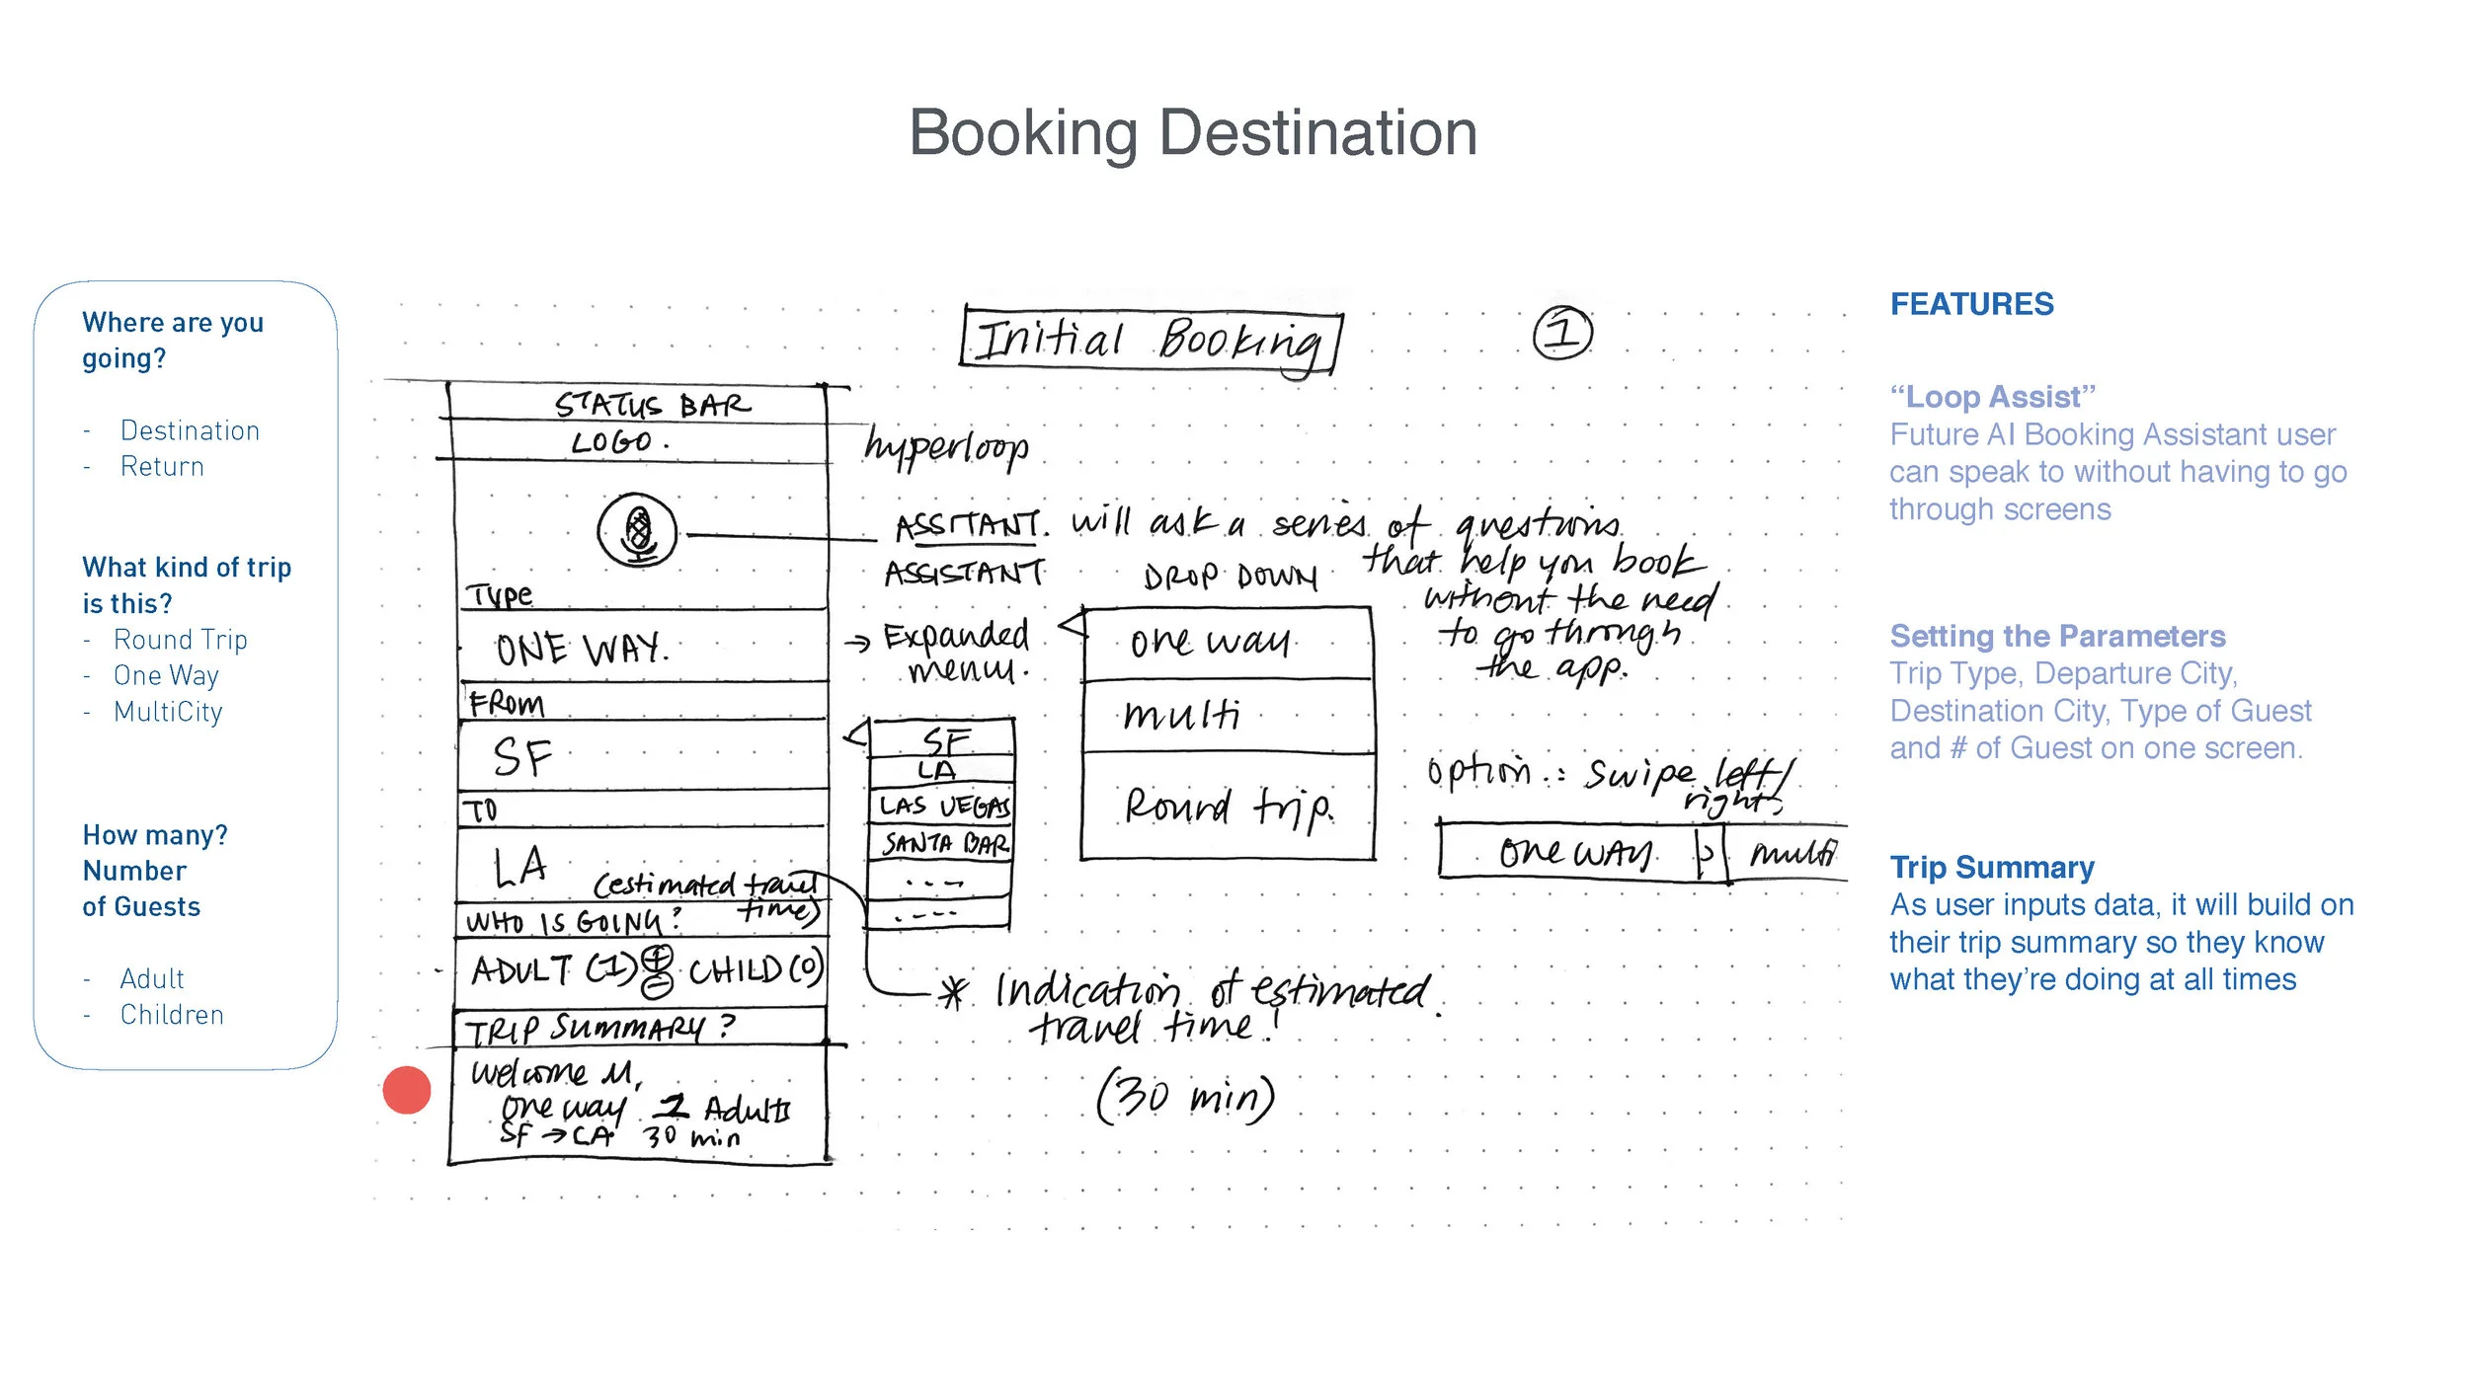Click the '(30 min)' handwritten note
This screenshot has height=1388, width=2469.
point(1185,1097)
